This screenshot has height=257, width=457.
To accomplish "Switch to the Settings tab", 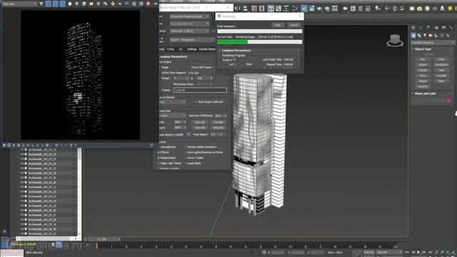I will click(x=191, y=49).
